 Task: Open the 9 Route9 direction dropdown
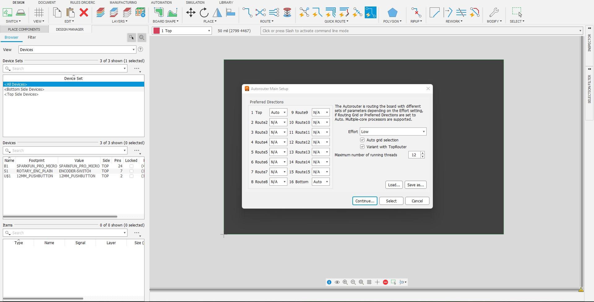pyautogui.click(x=321, y=113)
